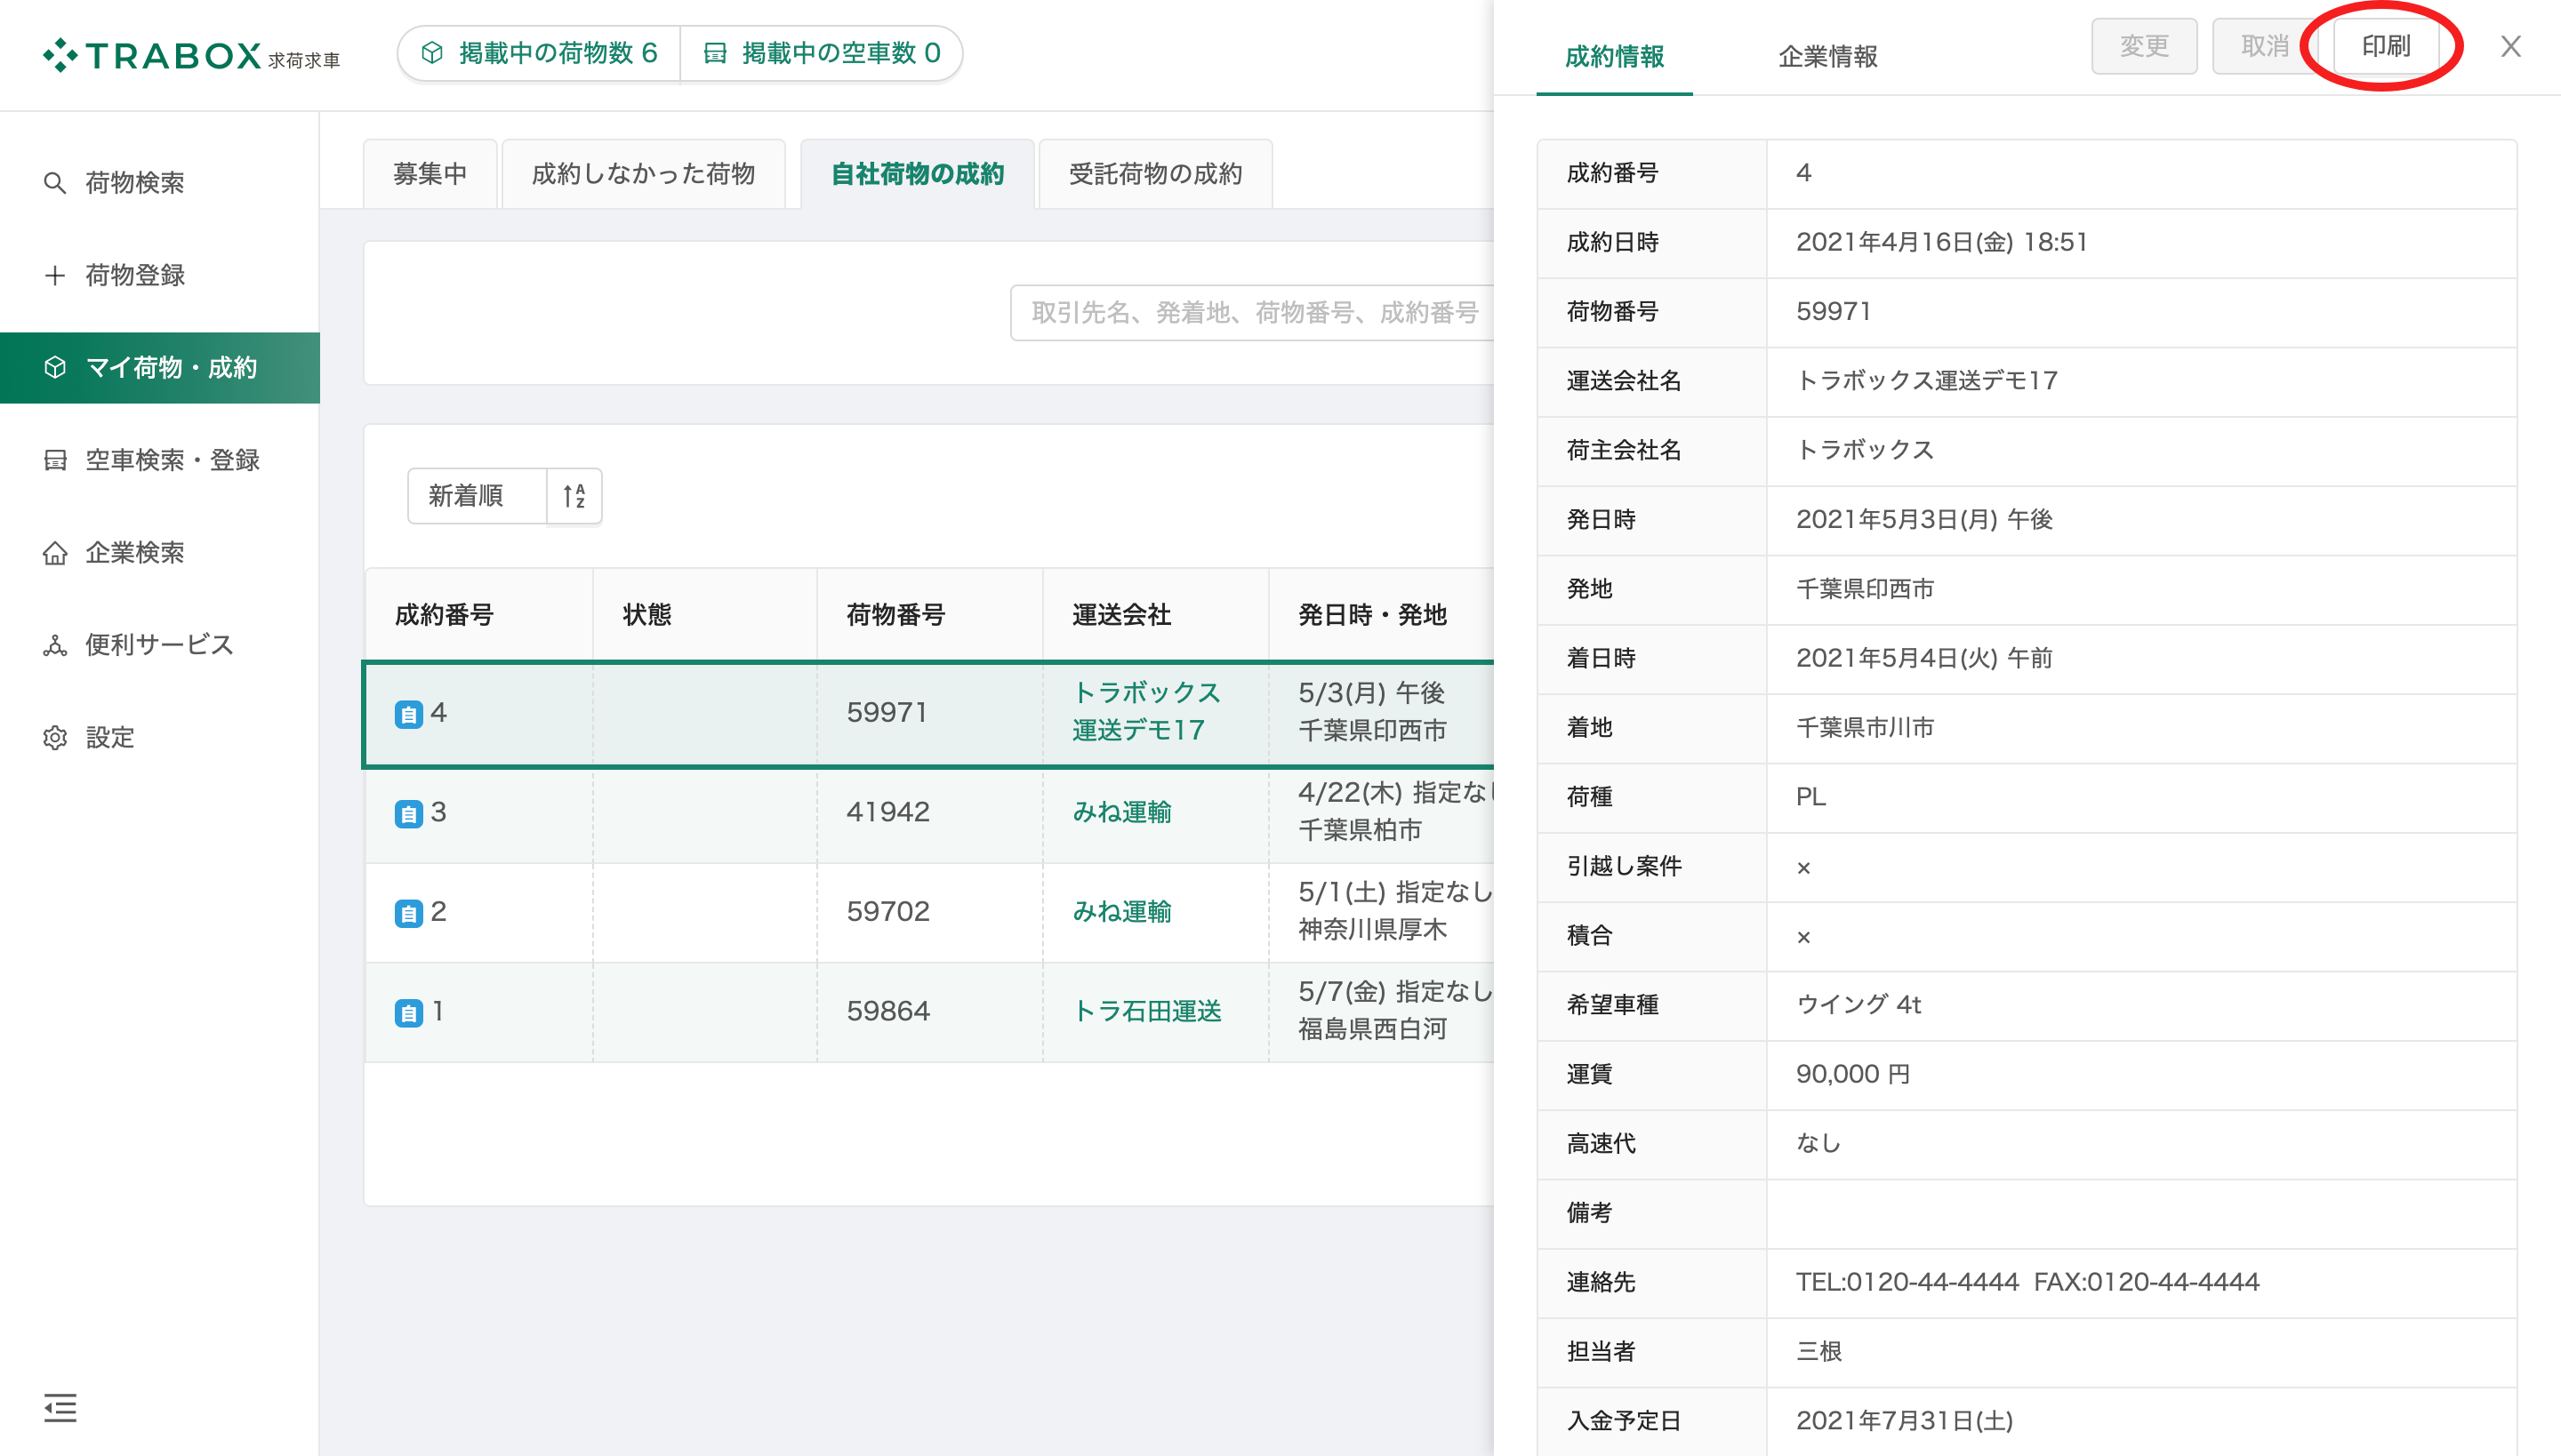Click the document icon on contract row 4
2561x1456 pixels.
click(x=408, y=714)
